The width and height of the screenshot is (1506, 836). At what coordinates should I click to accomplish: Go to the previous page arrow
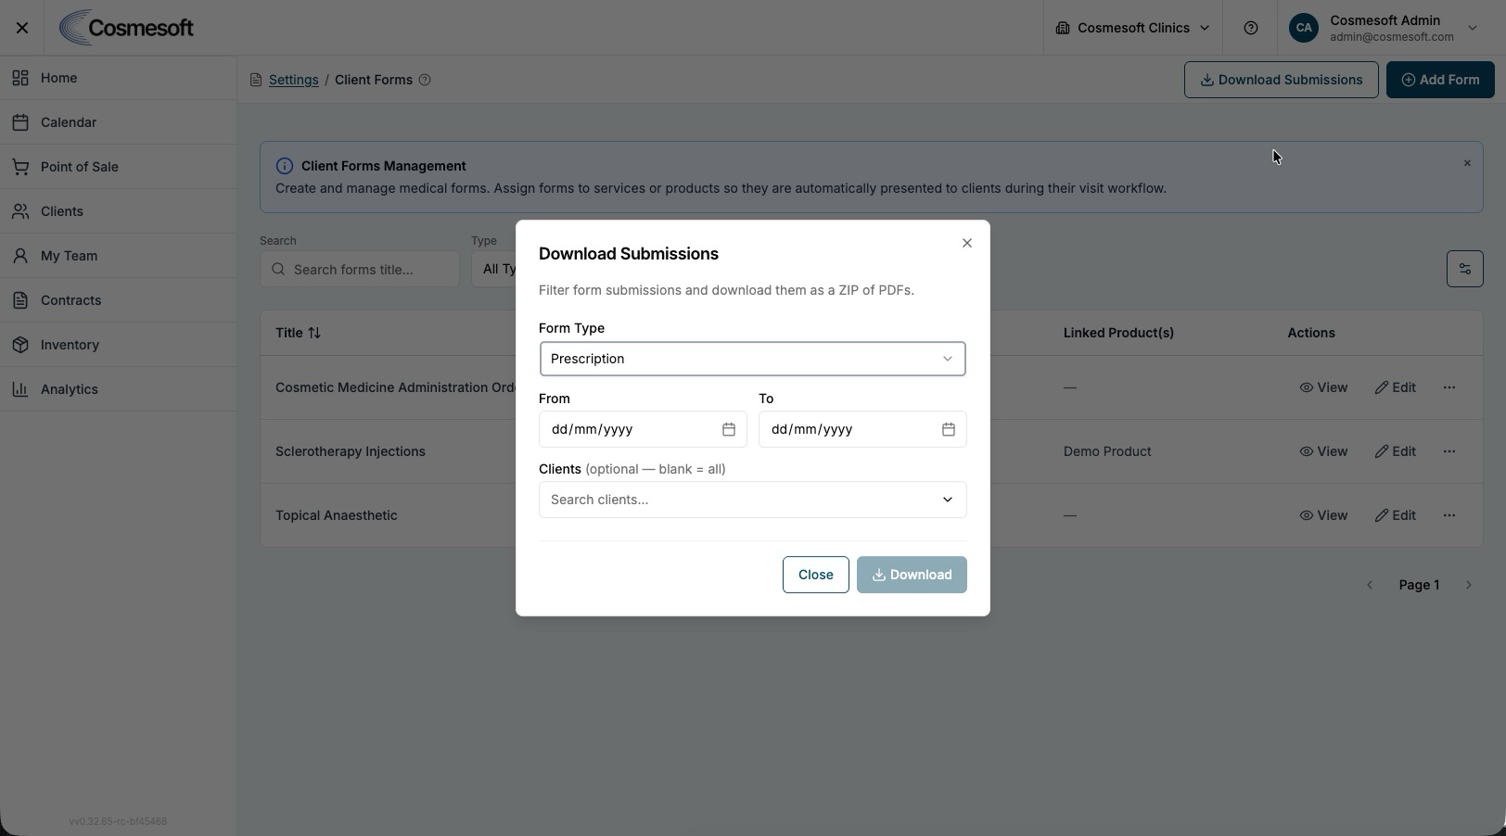[x=1370, y=585]
